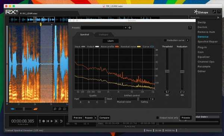This screenshot has height=136, width=224.
Task: Click the Play selection button
Action: pos(56,121)
